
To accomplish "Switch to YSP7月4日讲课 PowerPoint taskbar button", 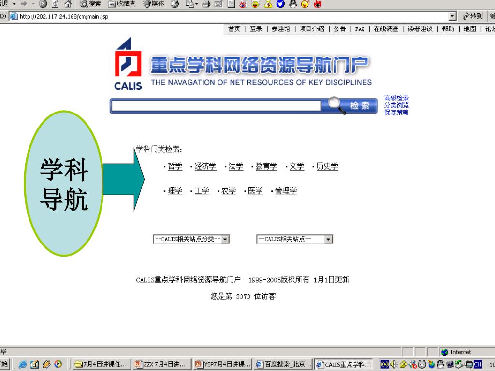I will tap(222, 364).
